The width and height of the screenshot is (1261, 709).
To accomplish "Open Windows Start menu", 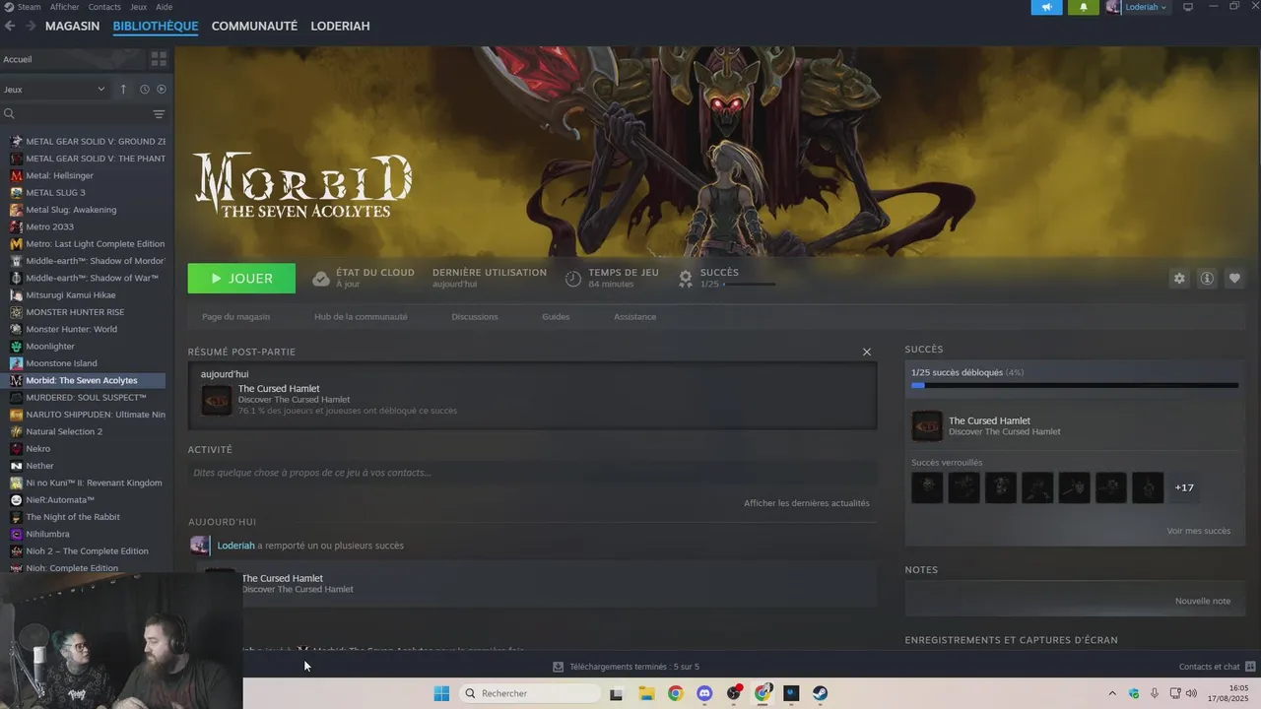I will coord(441,693).
